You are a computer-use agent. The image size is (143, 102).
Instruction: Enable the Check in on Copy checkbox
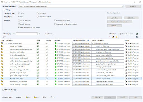pyautogui.click(x=3, y=89)
